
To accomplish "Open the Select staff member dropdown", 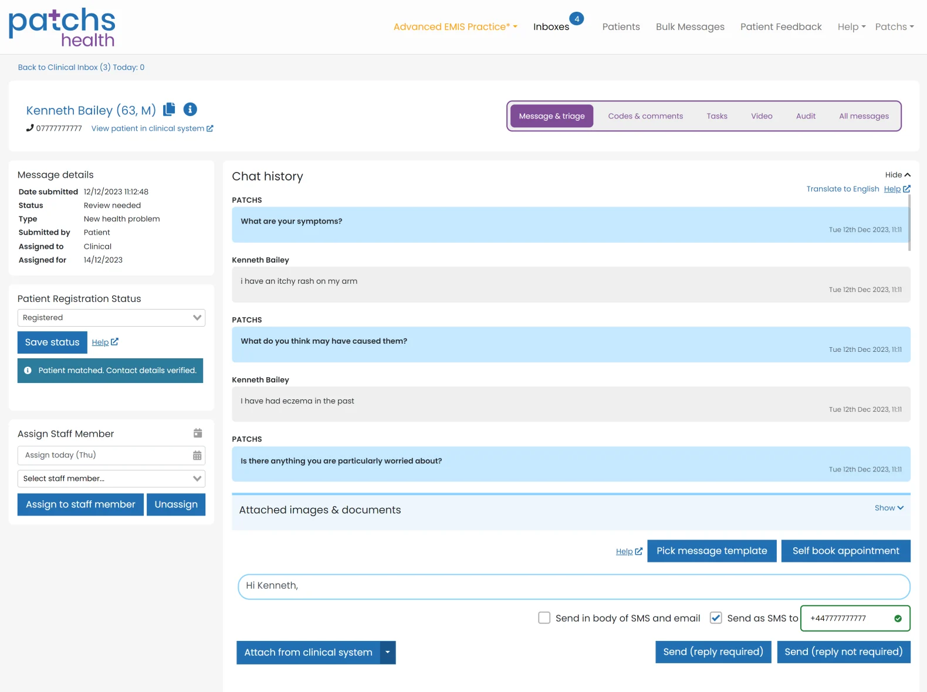I will point(111,479).
